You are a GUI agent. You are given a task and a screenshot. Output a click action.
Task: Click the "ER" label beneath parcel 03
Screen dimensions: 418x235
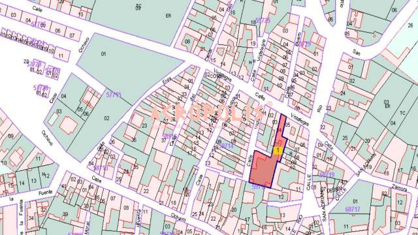pos(387,106)
